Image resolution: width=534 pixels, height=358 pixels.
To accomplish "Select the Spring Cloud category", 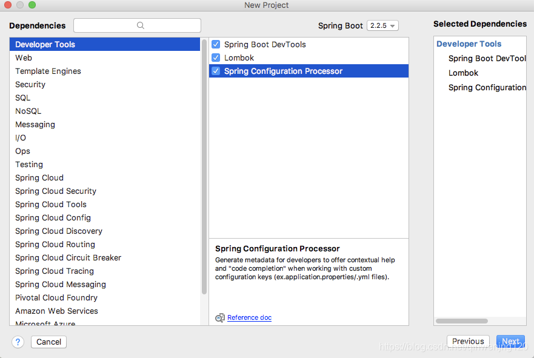I will pos(105,177).
